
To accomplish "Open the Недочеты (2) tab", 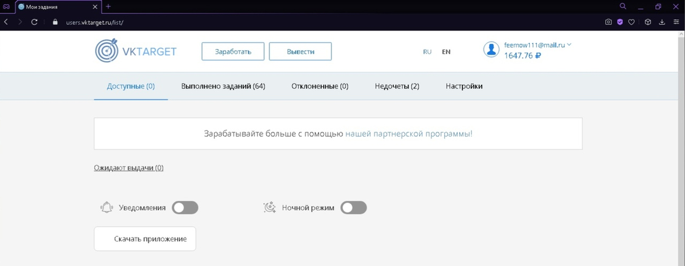I will click(x=397, y=87).
